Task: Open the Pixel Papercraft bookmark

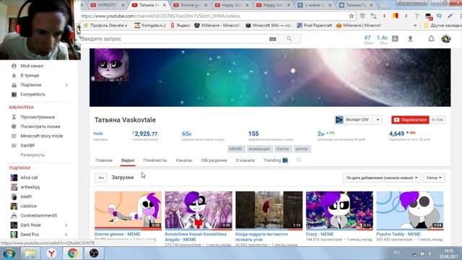Action: point(314,25)
